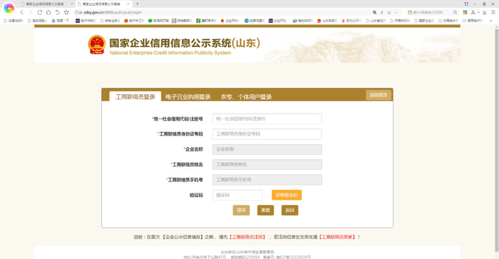Click the undo-close restore arrow icon
This screenshot has height=259, width=499.
[58, 12]
